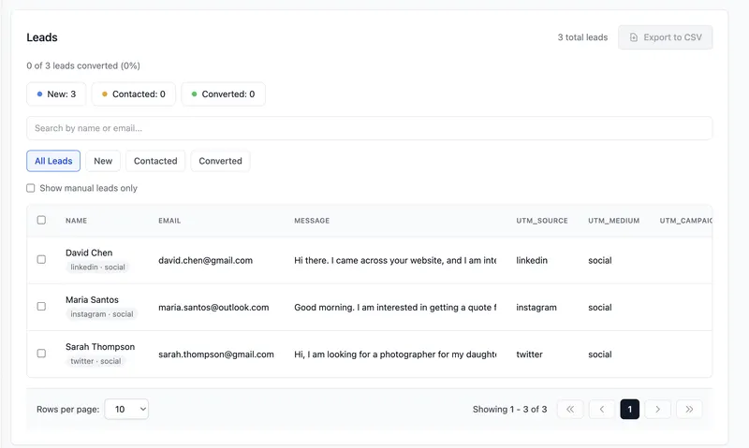Check the Maria Santos row checkbox

[x=41, y=306]
